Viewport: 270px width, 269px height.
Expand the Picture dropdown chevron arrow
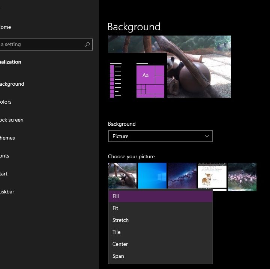point(207,136)
